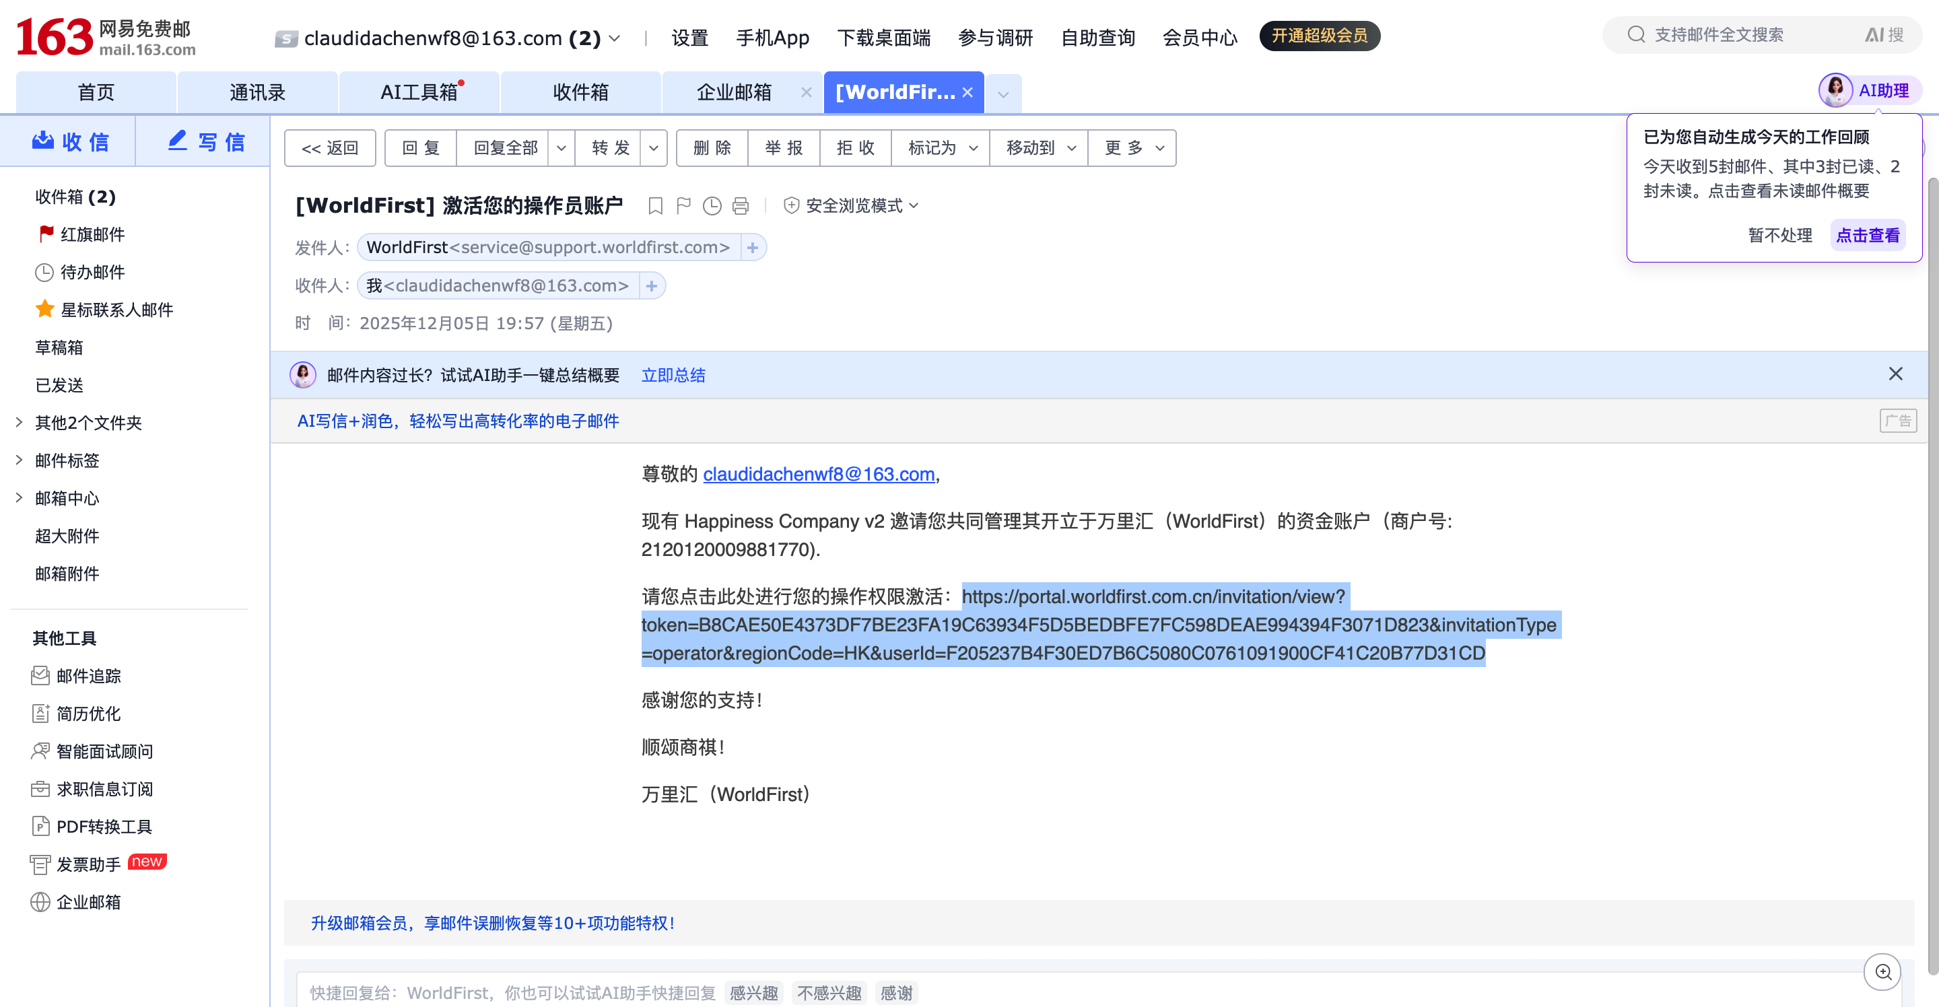Open the 更多 dropdown menu
Viewport: 1939px width, 1007px height.
coord(1133,148)
